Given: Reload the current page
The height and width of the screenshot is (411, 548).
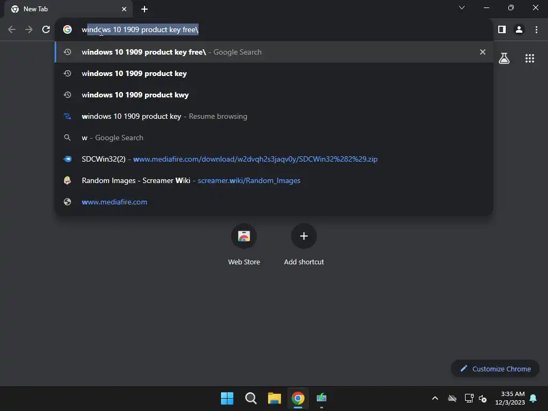Looking at the screenshot, I should coord(46,30).
